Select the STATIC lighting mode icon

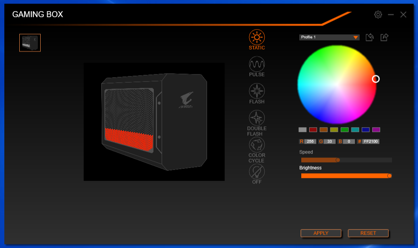257,37
